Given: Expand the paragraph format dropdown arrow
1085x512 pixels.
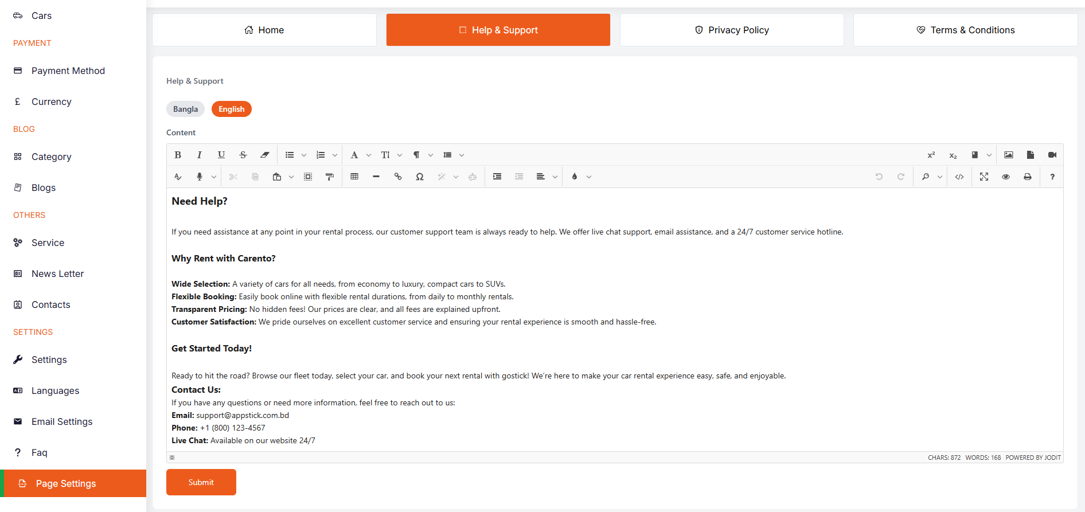Looking at the screenshot, I should click(x=431, y=155).
